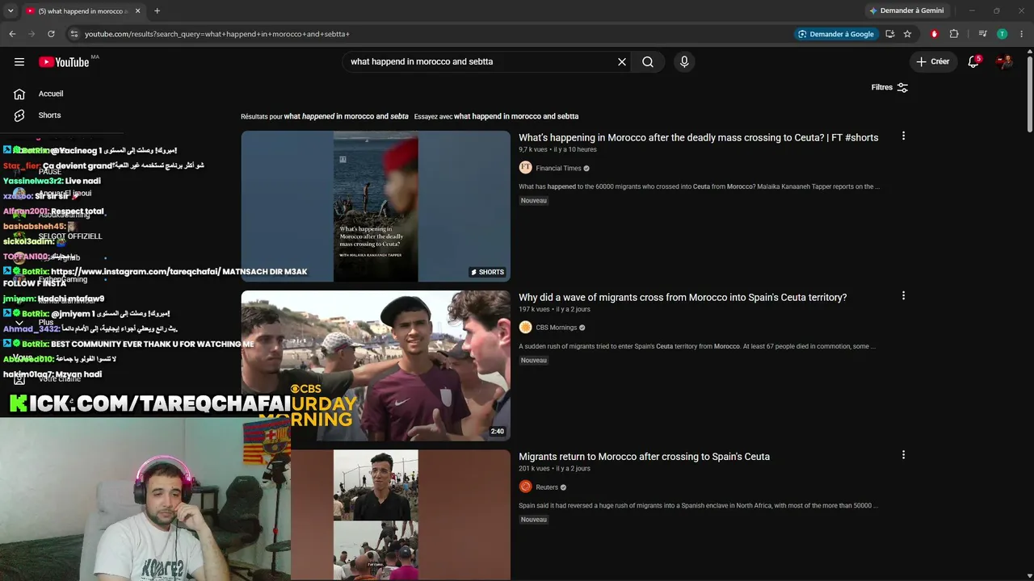The width and height of the screenshot is (1034, 581).
Task: Open the YouTube account avatar menu
Action: [1004, 61]
